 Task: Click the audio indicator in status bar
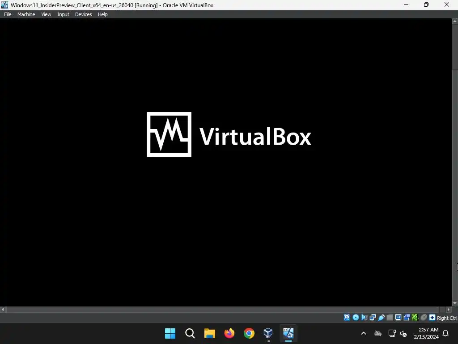click(x=364, y=318)
